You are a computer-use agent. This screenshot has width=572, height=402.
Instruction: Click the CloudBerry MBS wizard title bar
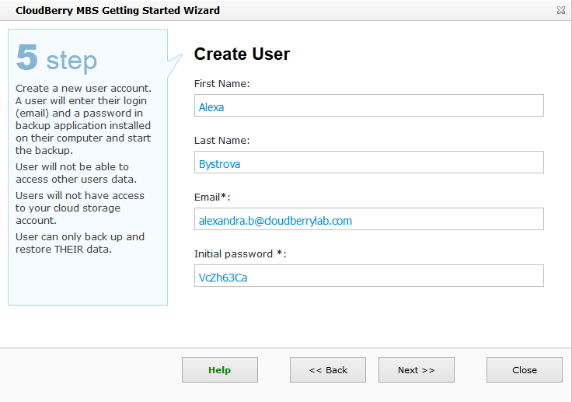click(x=117, y=11)
